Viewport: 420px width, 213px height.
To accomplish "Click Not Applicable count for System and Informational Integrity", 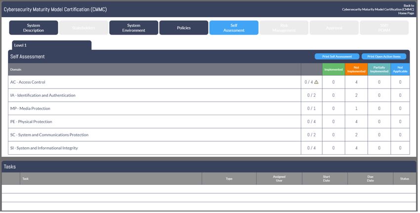I will click(400, 148).
